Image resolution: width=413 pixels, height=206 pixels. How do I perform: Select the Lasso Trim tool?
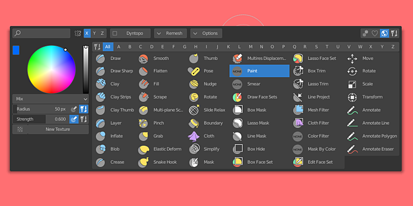click(312, 84)
